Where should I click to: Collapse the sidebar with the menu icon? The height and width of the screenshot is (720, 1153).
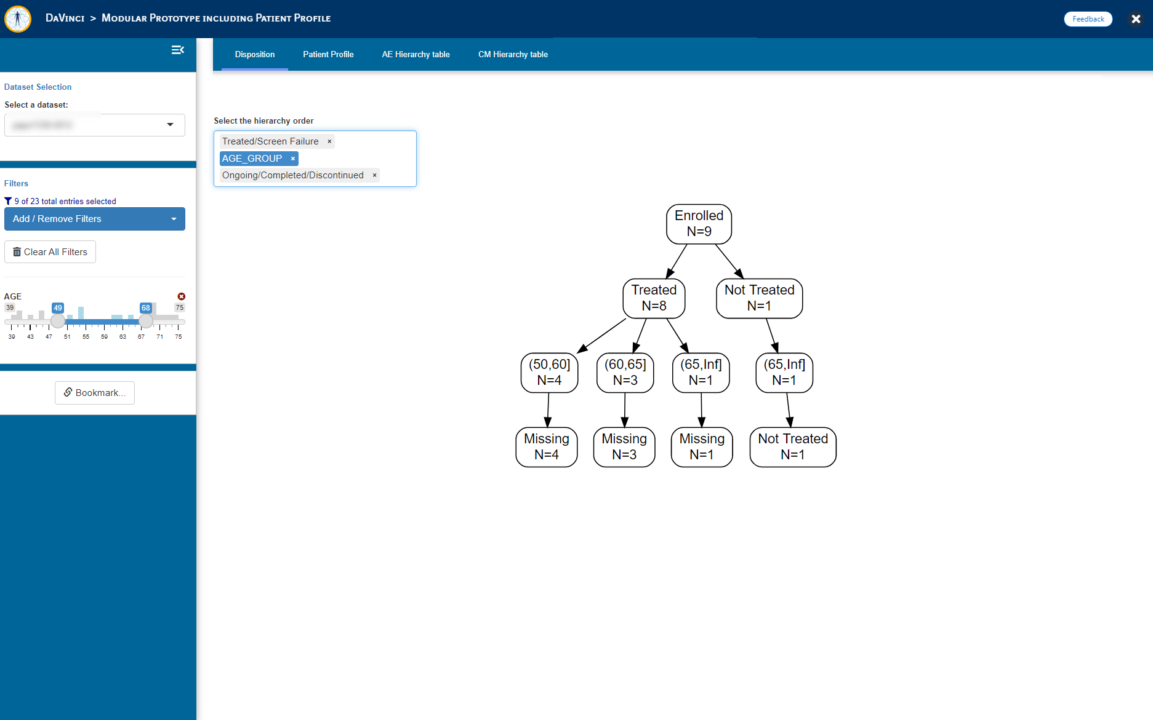click(x=177, y=50)
